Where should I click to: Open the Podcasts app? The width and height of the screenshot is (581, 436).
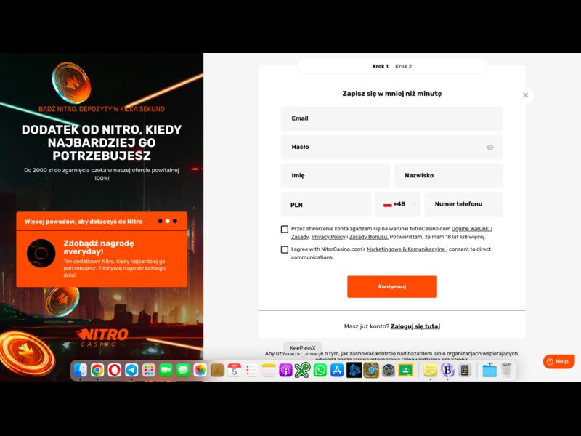click(x=287, y=371)
